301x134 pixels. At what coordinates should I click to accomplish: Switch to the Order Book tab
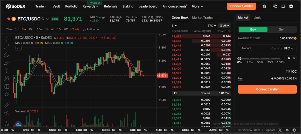tap(180, 17)
